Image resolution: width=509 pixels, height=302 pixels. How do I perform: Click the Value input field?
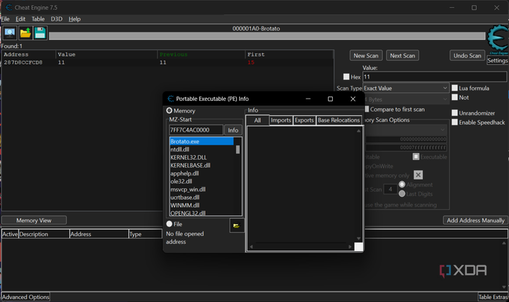[x=435, y=77]
